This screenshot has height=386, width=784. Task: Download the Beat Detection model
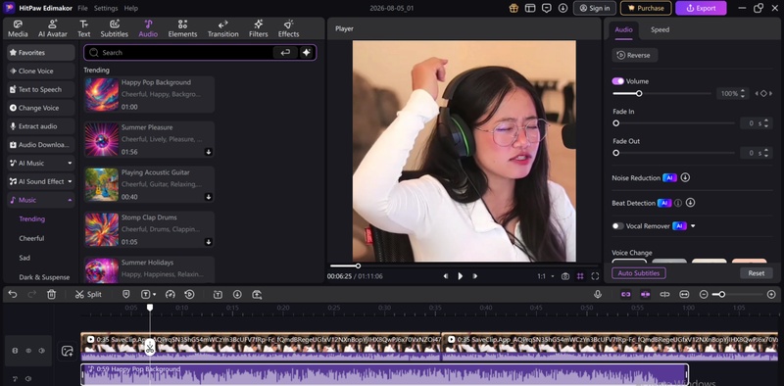[691, 203]
